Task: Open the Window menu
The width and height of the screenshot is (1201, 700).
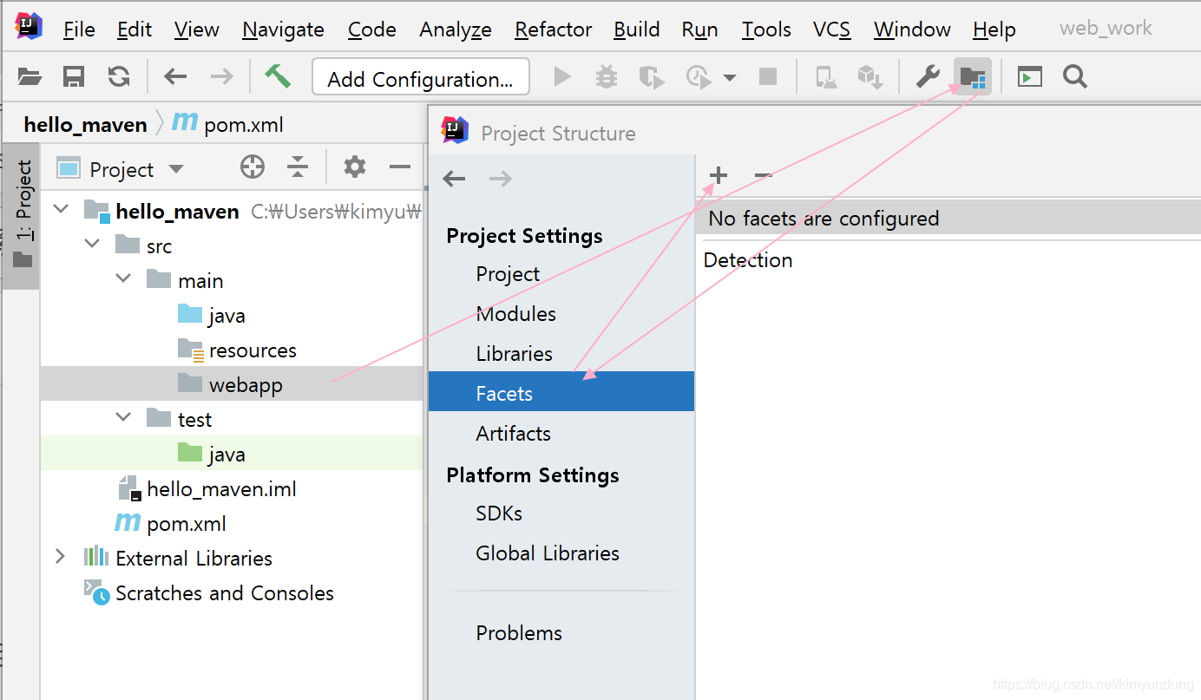Action: [x=912, y=29]
